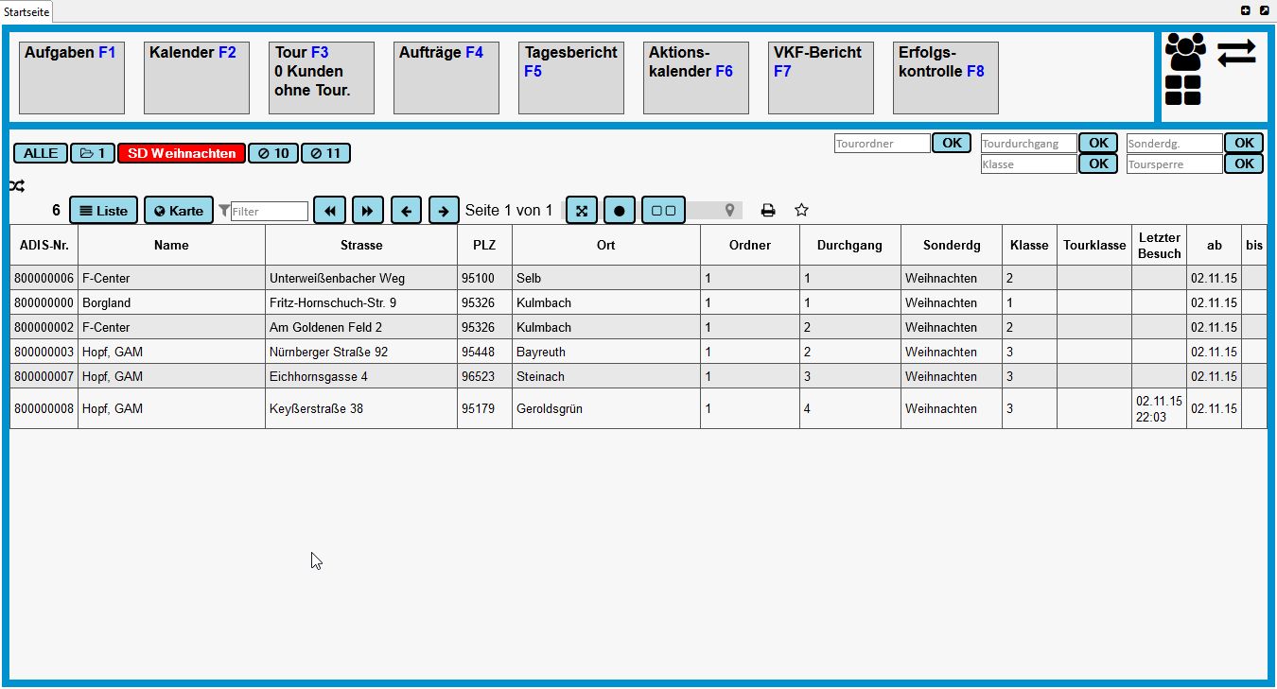
Task: Go to next page arrow
Action: [444, 211]
